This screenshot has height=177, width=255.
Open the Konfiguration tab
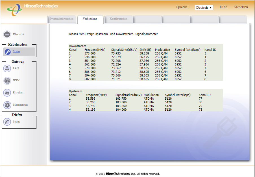(118, 19)
